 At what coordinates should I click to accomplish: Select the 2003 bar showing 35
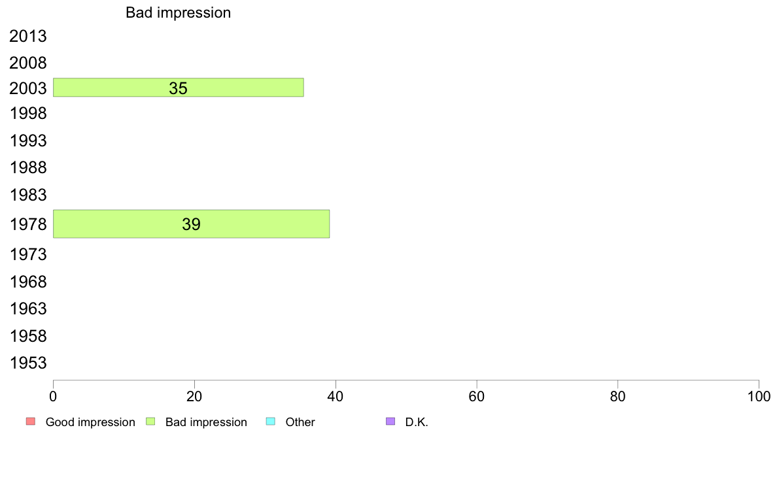click(x=179, y=88)
